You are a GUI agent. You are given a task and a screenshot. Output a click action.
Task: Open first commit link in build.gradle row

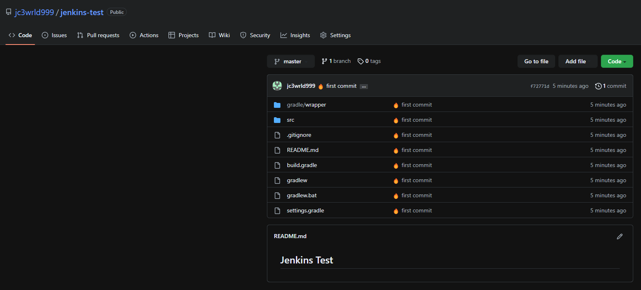417,165
